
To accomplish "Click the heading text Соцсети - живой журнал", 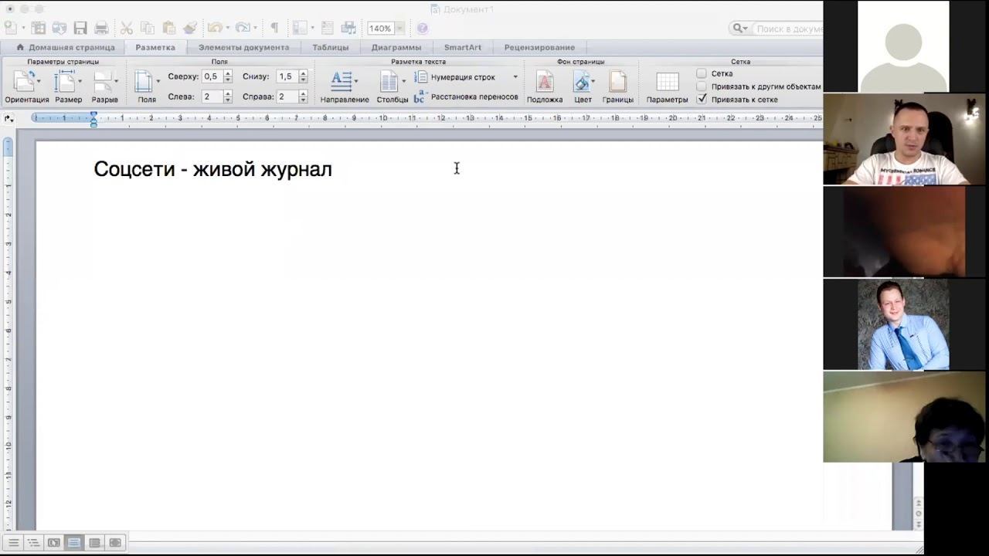I will (x=212, y=169).
